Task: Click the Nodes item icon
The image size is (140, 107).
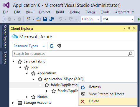Action: point(33,97)
